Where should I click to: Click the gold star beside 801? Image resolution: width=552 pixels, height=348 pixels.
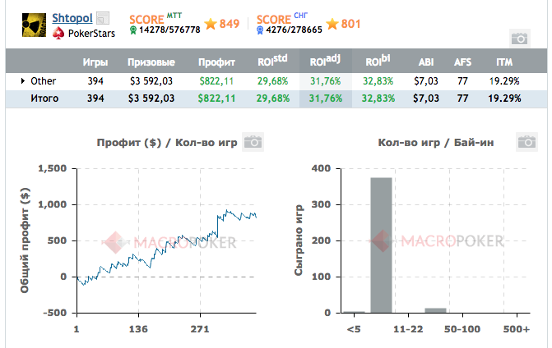(x=332, y=24)
